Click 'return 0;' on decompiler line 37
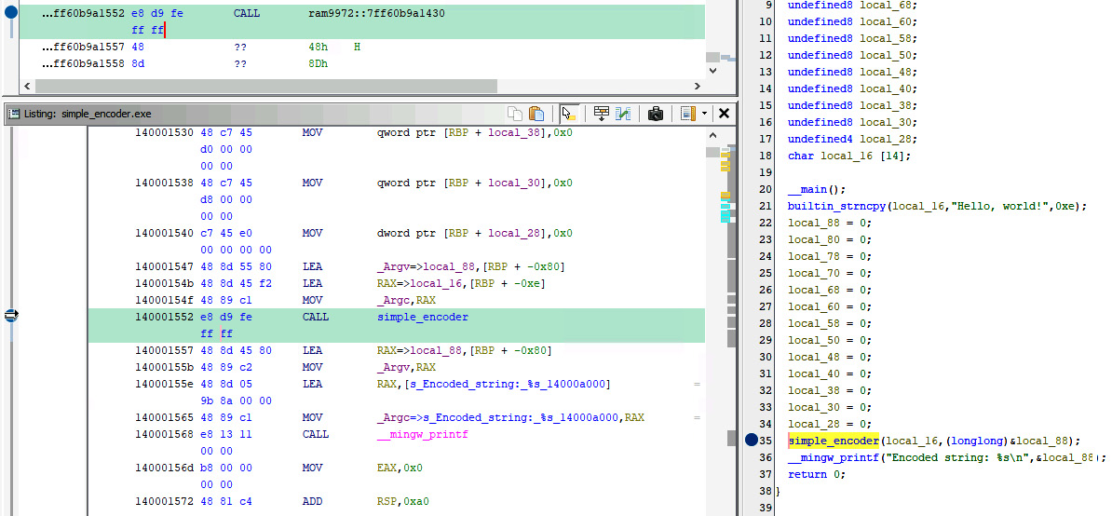This screenshot has height=516, width=1112. pyautogui.click(x=817, y=474)
